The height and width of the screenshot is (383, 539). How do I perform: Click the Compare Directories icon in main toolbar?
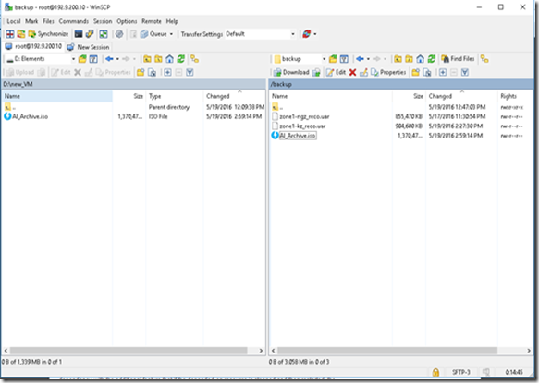point(10,34)
